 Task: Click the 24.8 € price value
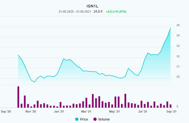pyautogui.click(x=98, y=12)
